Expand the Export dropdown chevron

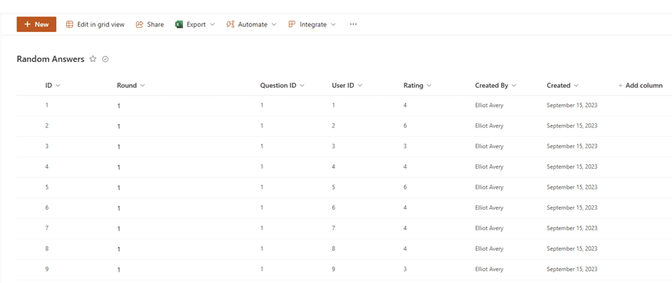[212, 25]
